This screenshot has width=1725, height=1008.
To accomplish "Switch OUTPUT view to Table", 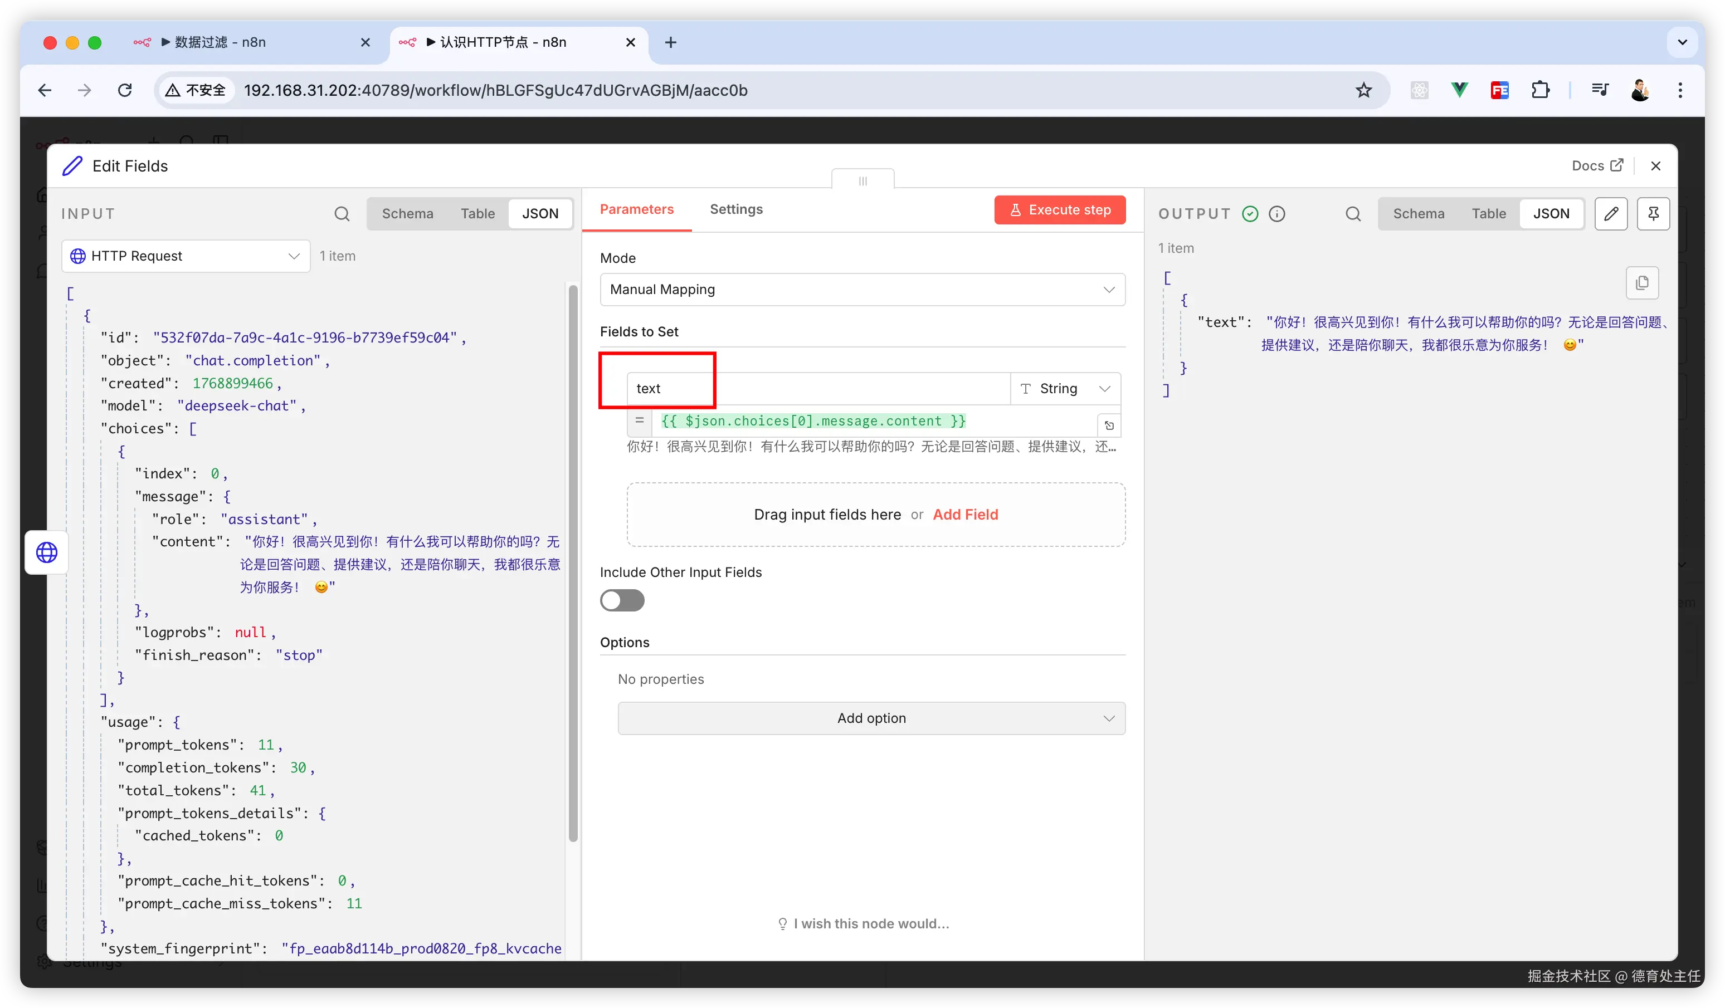I will pos(1488,213).
